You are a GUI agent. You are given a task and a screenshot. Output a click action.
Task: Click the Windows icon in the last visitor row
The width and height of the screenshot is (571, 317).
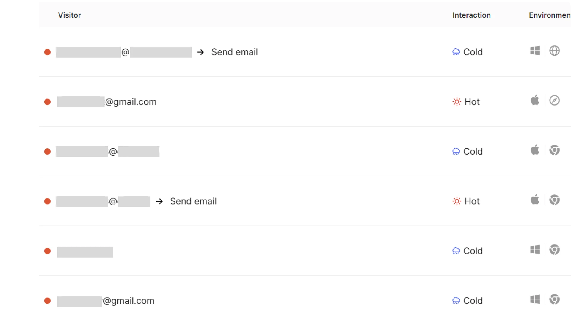535,299
